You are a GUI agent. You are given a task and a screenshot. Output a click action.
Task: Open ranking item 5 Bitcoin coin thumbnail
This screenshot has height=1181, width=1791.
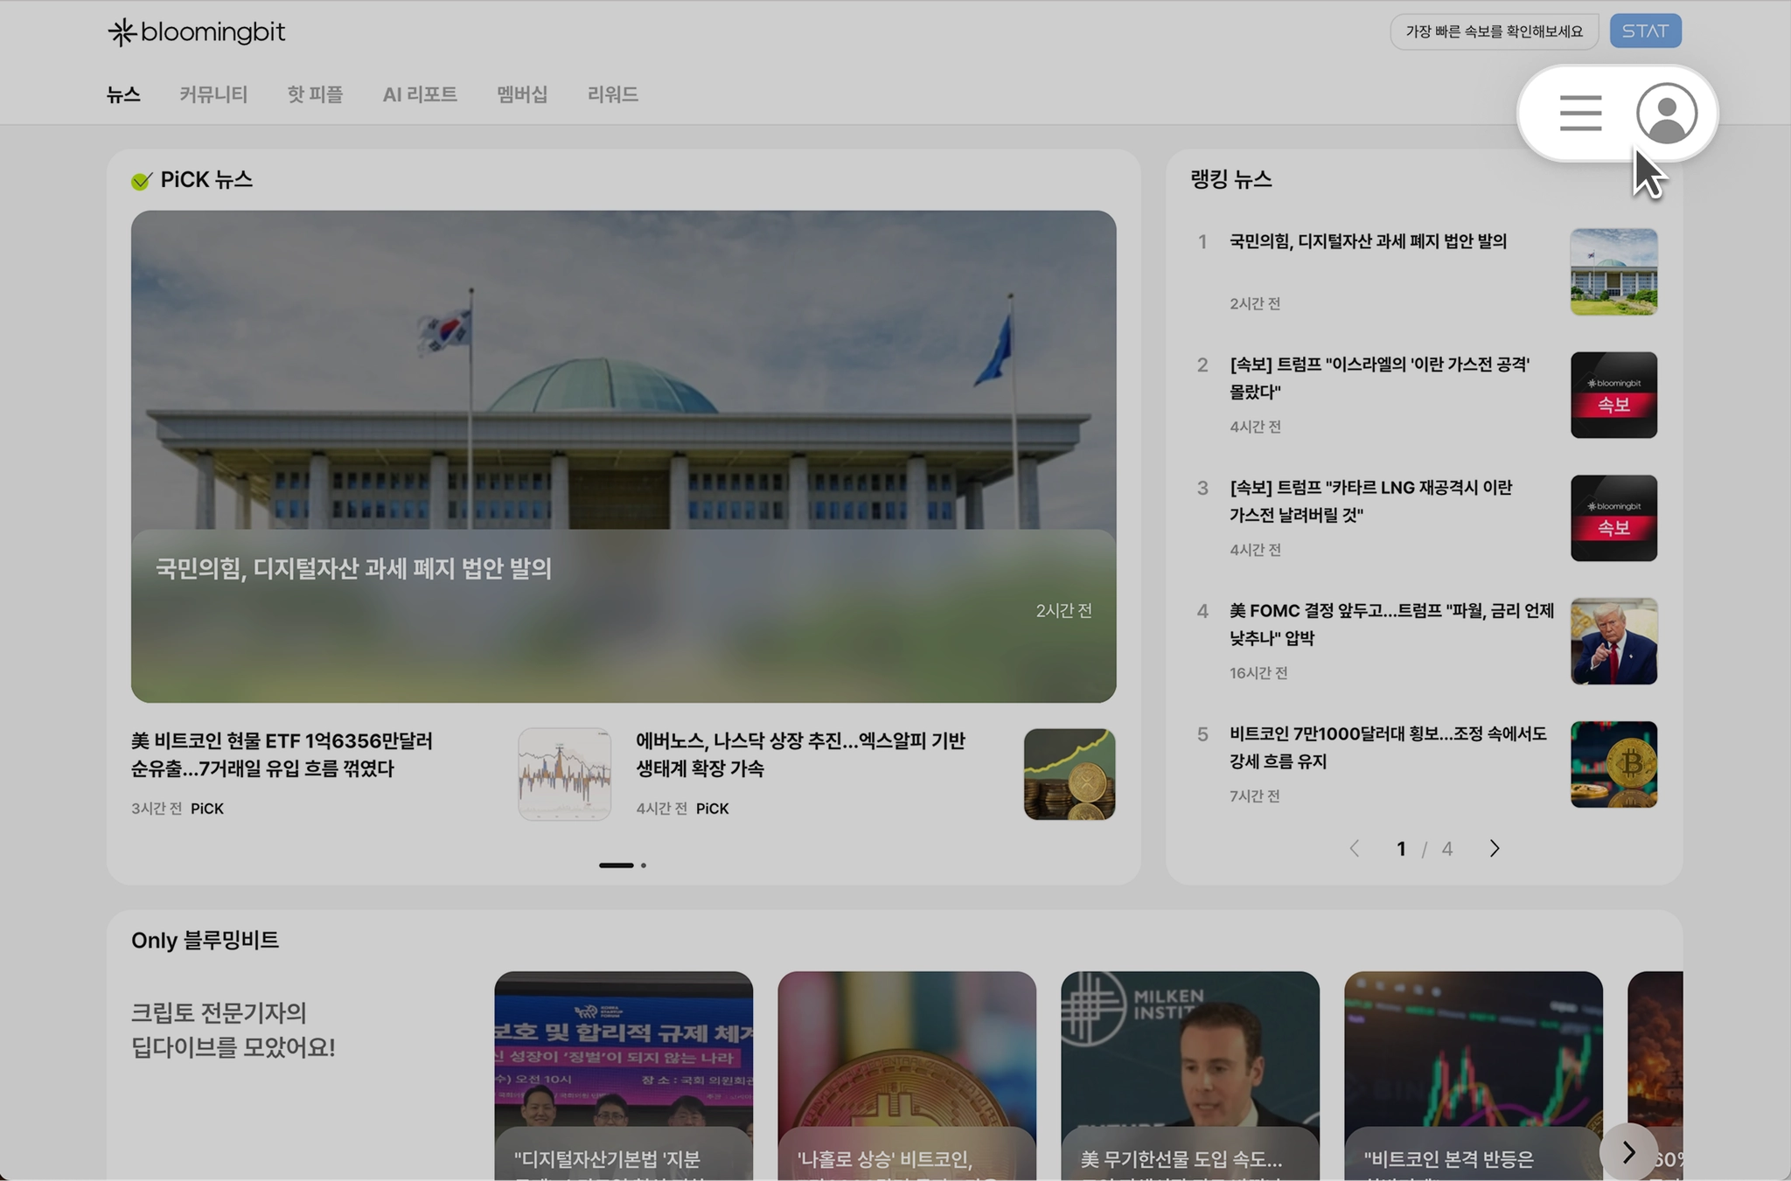pos(1613,764)
